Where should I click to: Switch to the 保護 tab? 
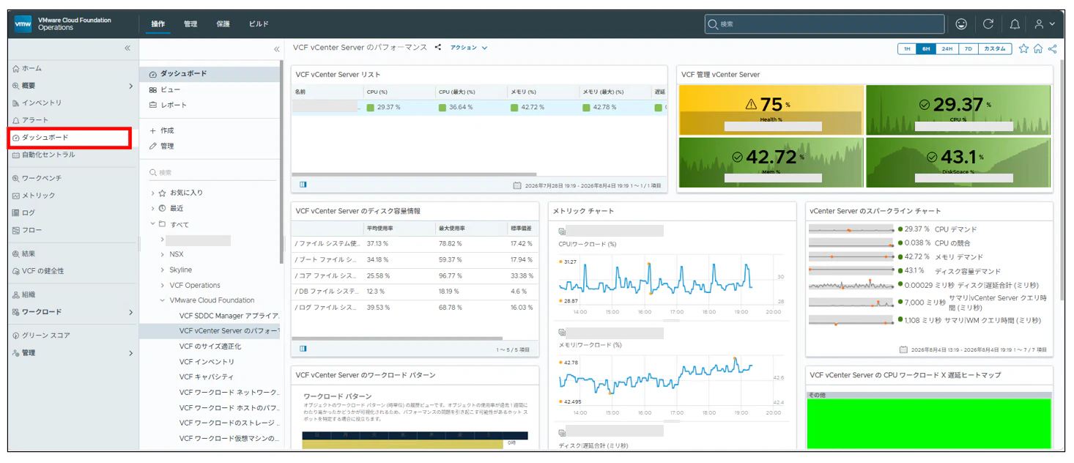tap(223, 24)
